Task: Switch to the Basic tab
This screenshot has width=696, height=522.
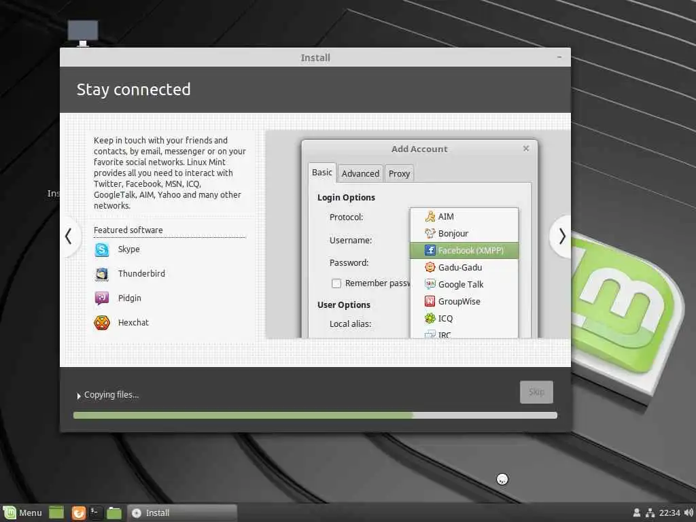Action: coord(321,173)
